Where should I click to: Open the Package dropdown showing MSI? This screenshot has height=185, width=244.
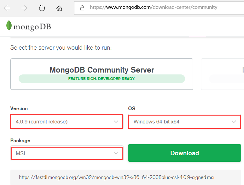pyautogui.click(x=67, y=153)
